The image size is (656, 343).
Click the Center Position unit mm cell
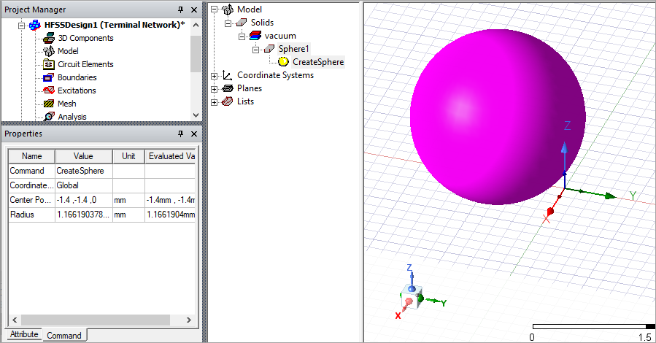click(128, 200)
